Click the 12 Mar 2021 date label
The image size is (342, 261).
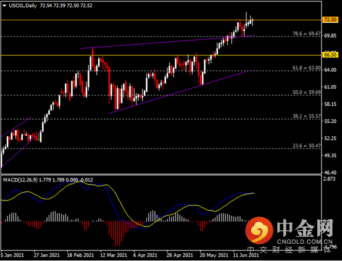[114, 255]
